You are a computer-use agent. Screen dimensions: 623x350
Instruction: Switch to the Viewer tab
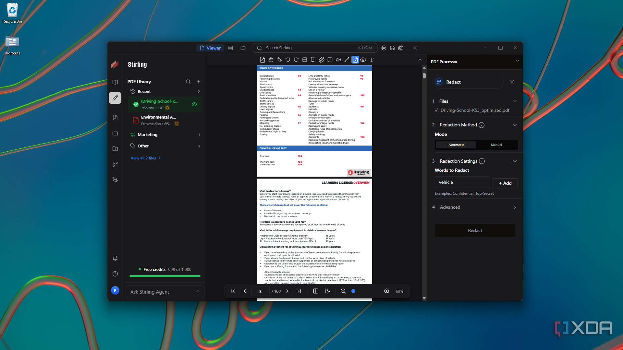(x=210, y=48)
